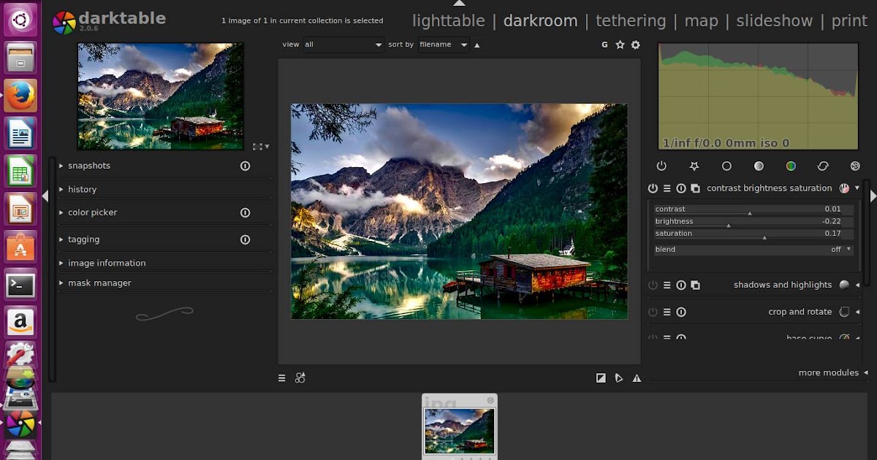Open LibreOffice Calc from the launcher

pyautogui.click(x=20, y=172)
